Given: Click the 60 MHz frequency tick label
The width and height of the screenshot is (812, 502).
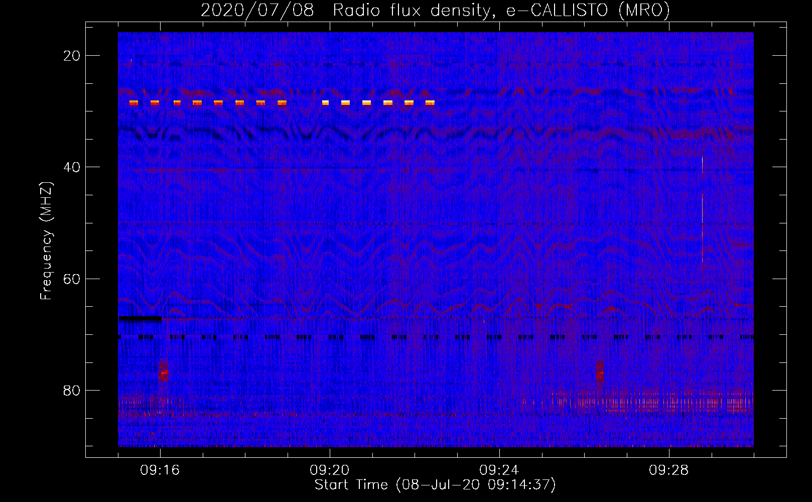Looking at the screenshot, I should click(x=72, y=279).
